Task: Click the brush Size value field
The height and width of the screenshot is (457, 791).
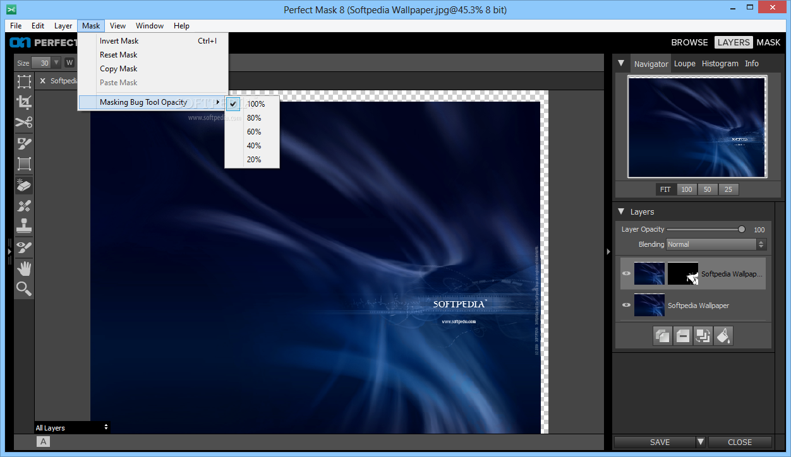Action: (x=42, y=62)
